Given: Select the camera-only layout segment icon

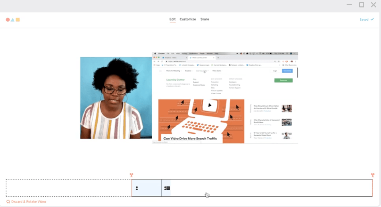Looking at the screenshot, I should (x=137, y=188).
